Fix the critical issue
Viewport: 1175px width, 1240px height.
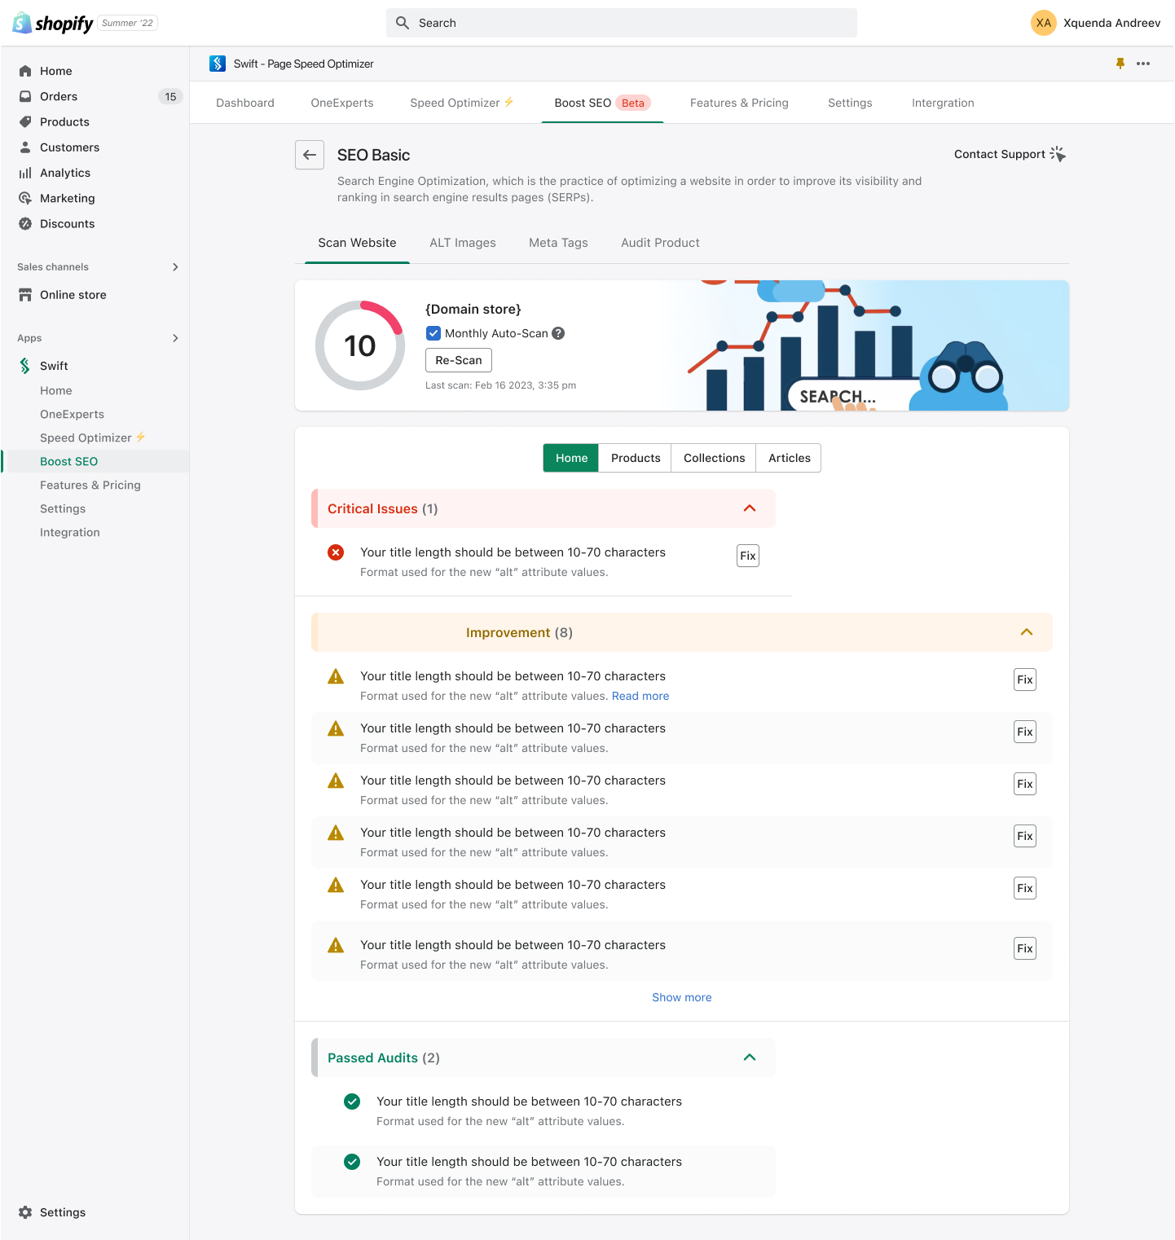[748, 556]
